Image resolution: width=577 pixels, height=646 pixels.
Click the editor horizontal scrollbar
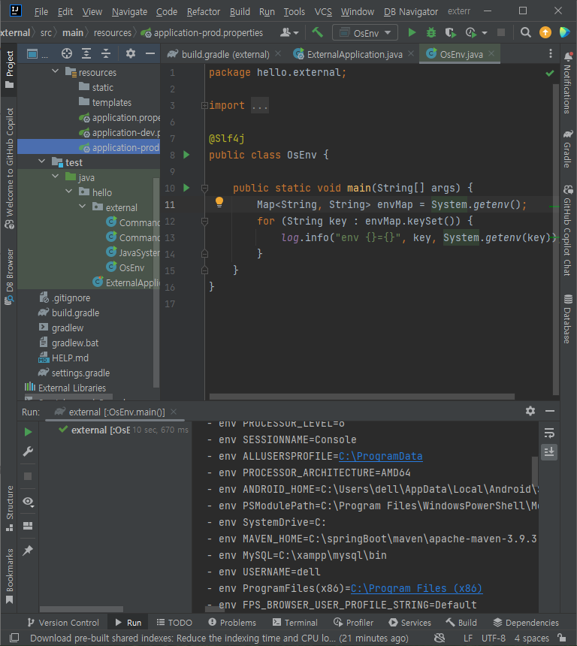click(x=362, y=397)
